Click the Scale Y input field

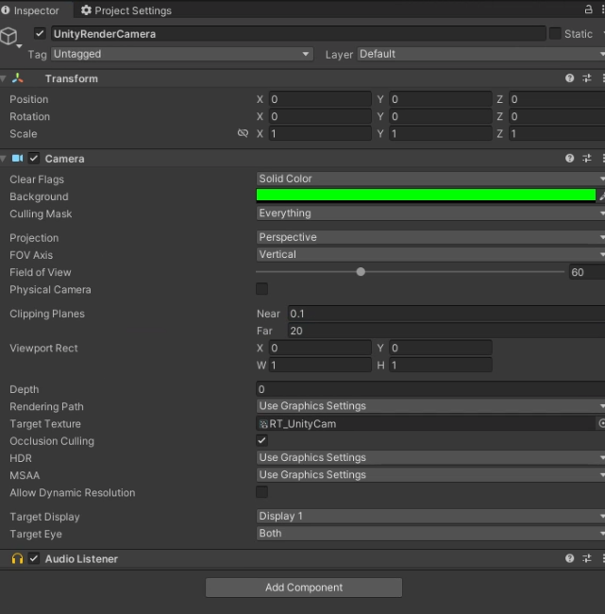pos(441,133)
